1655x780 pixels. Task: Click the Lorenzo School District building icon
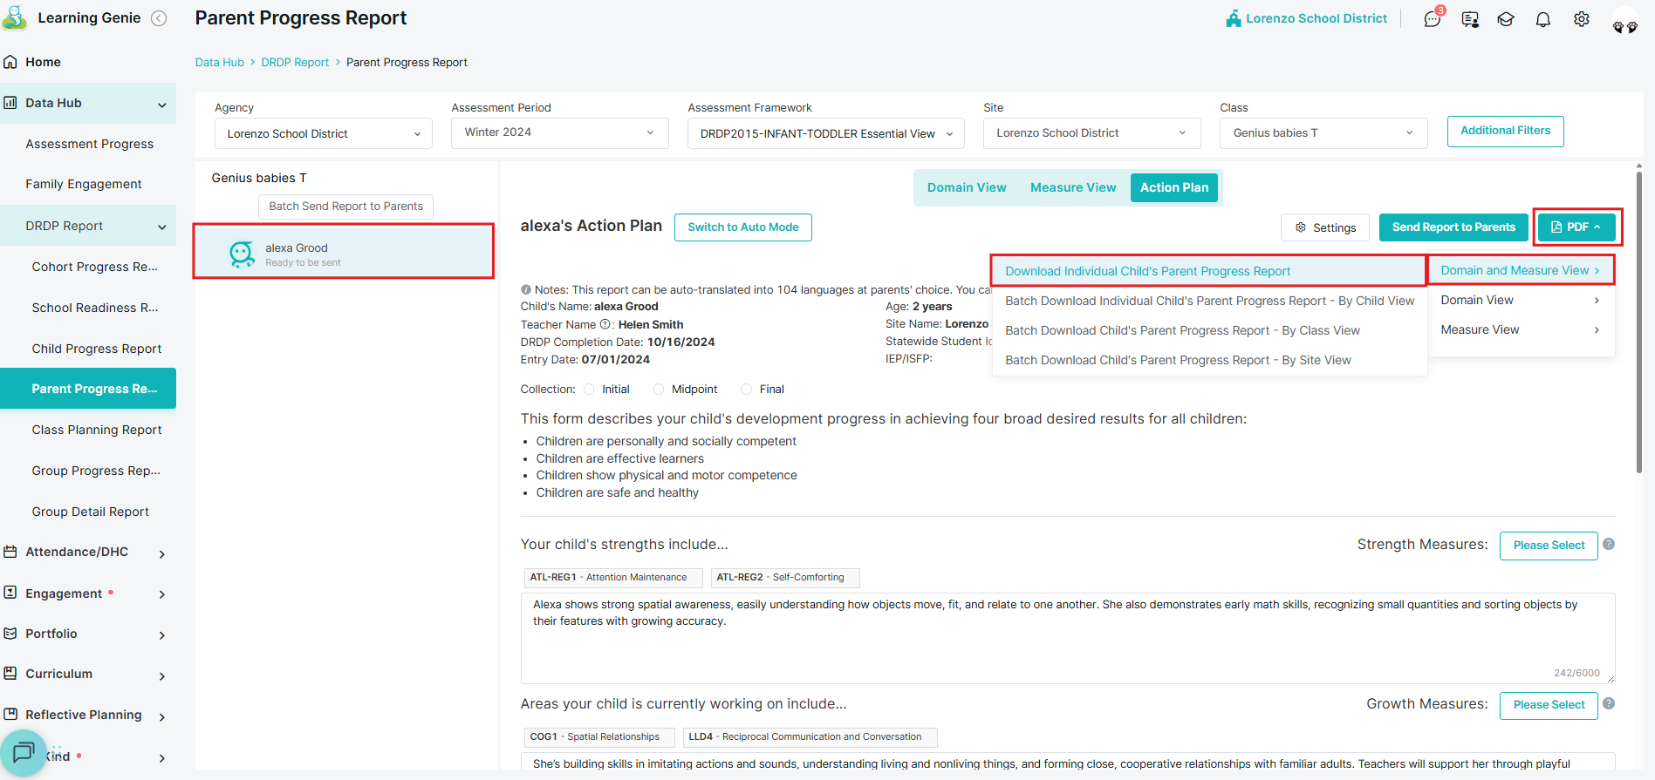coord(1234,18)
